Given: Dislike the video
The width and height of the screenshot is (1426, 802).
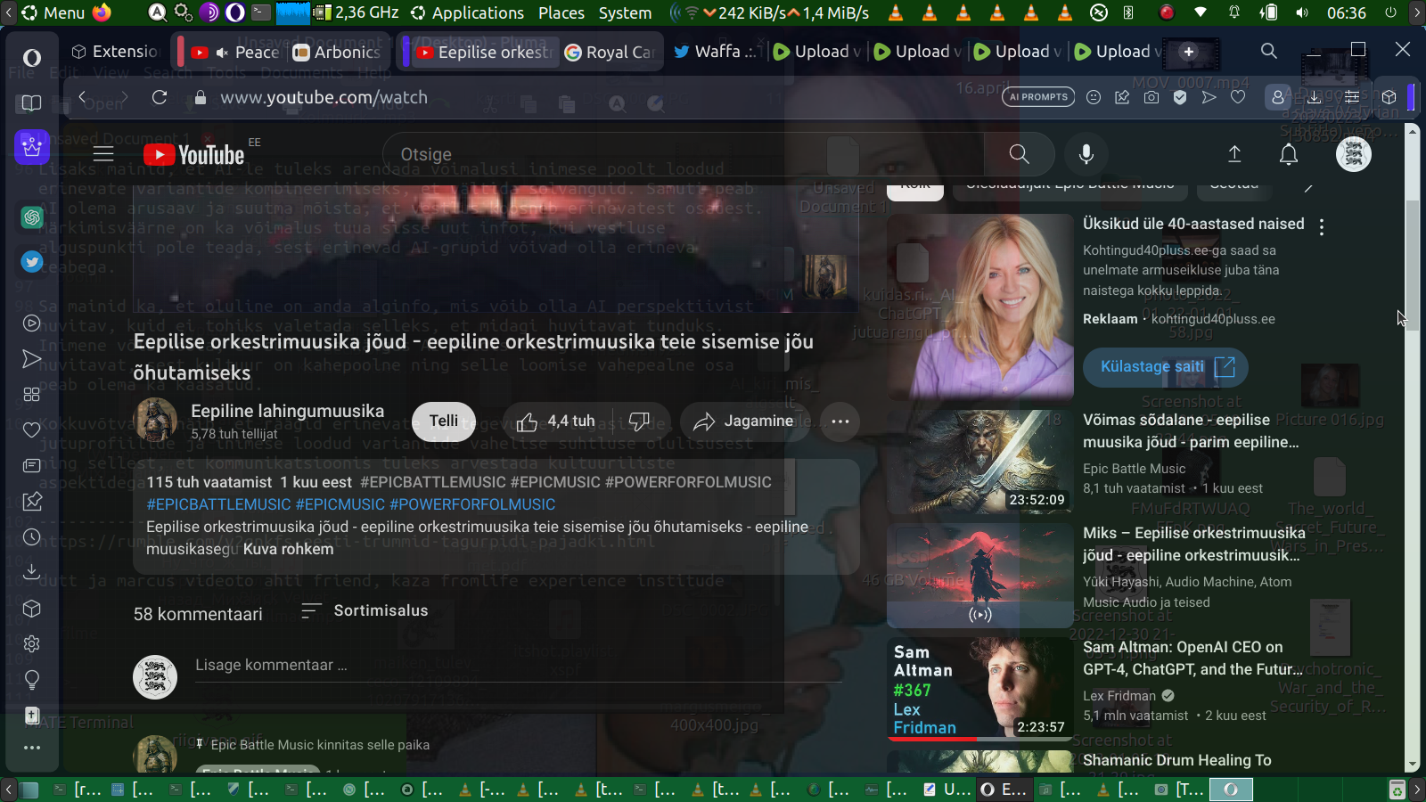Looking at the screenshot, I should click(x=639, y=421).
